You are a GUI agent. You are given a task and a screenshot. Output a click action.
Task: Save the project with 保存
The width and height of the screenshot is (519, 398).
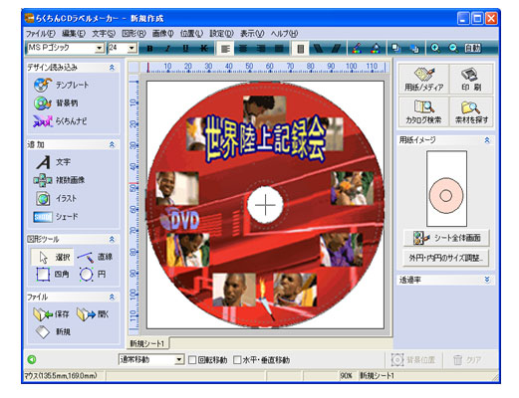point(51,313)
